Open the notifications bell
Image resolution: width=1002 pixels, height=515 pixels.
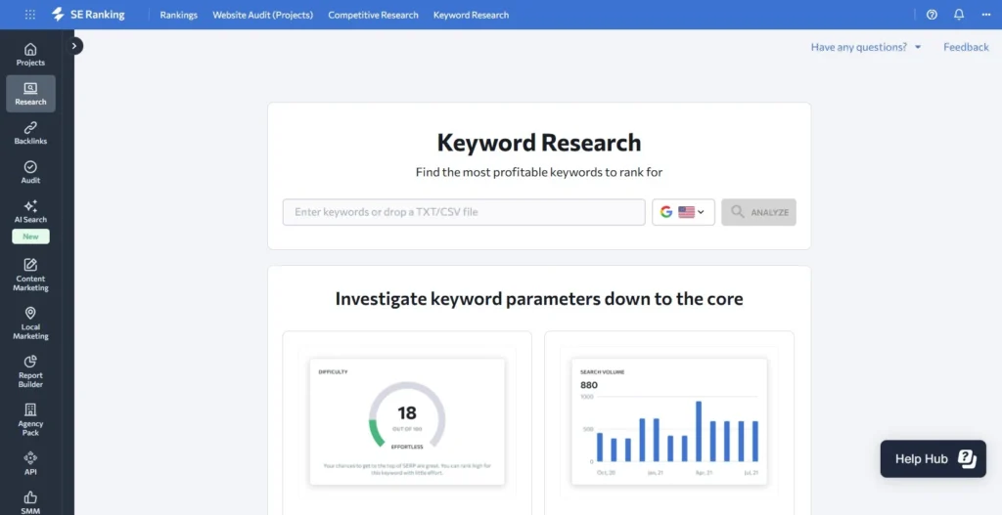click(x=959, y=15)
